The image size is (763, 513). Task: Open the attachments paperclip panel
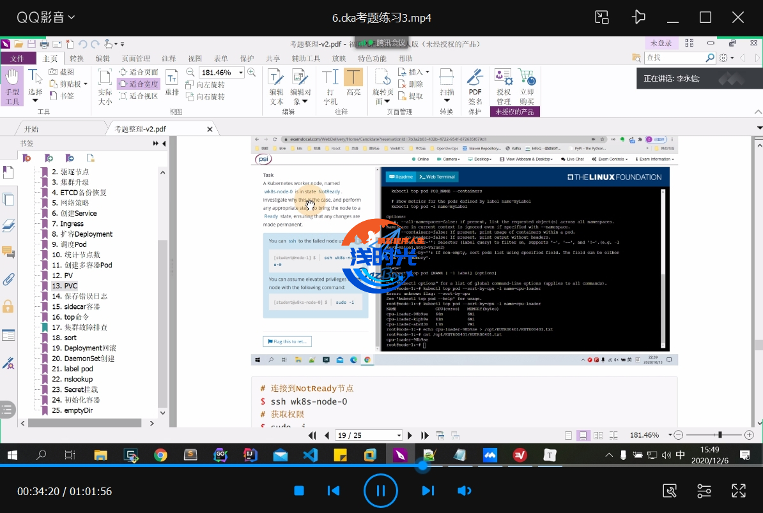coord(8,279)
